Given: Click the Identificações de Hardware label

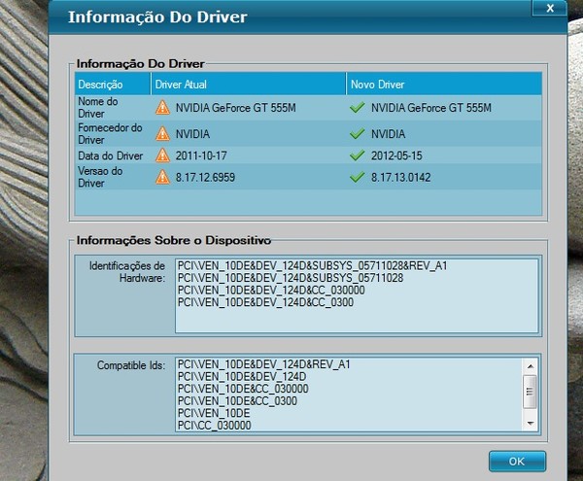Looking at the screenshot, I should point(126,272).
